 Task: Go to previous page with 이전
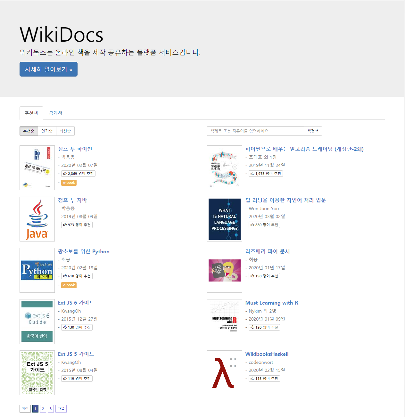[x=25, y=409]
